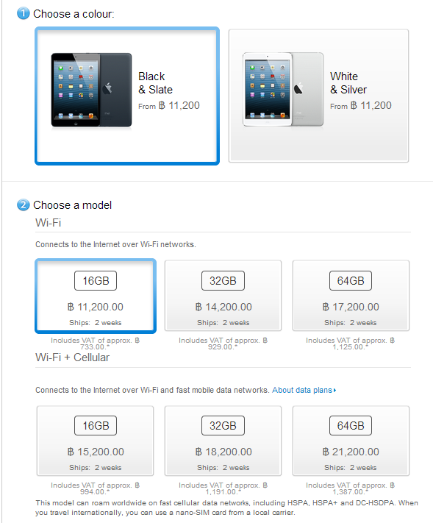This screenshot has height=523, width=433.
Task: Click the 64GB badge under Wi-Fi + Cellular
Action: point(351,426)
